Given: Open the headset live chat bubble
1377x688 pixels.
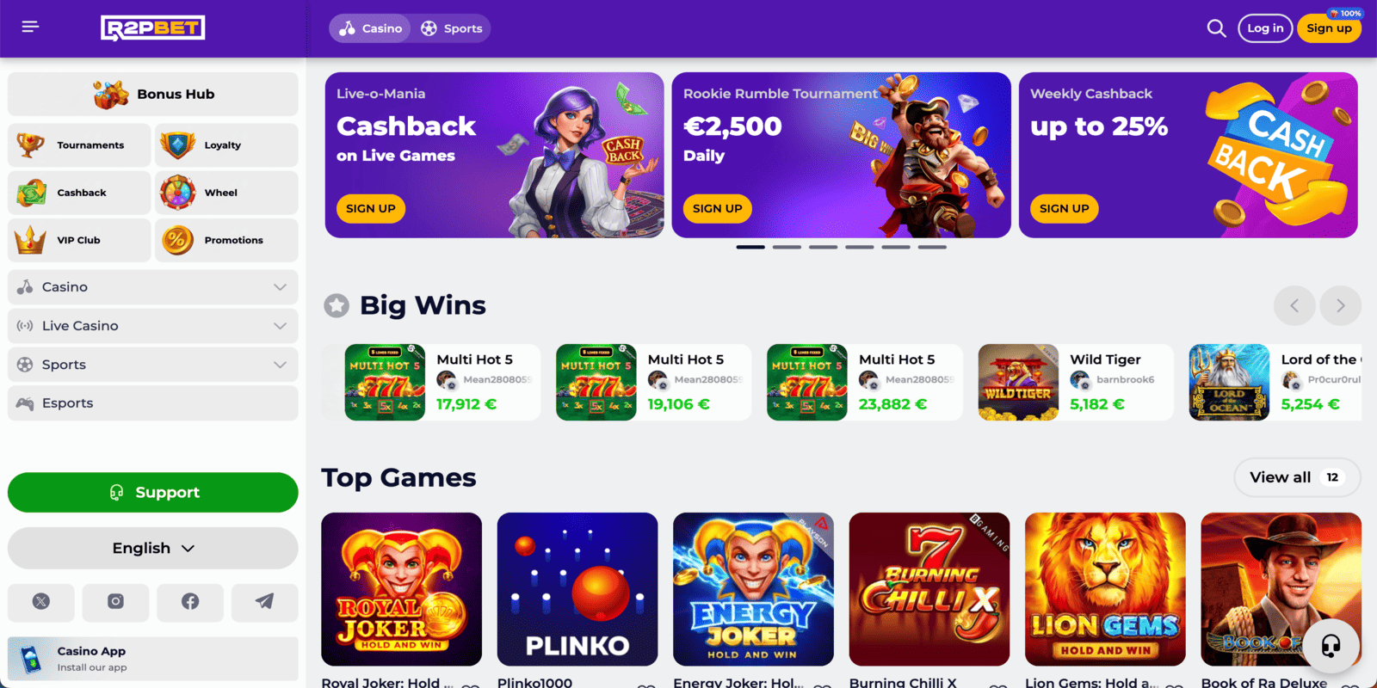Looking at the screenshot, I should pos(1331,645).
